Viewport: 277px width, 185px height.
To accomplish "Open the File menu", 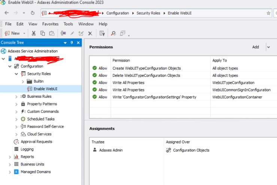I will coord(8,24).
